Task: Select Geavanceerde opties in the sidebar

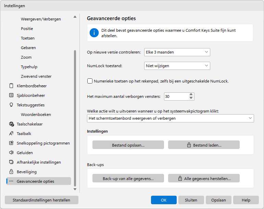Action: click(x=39, y=181)
